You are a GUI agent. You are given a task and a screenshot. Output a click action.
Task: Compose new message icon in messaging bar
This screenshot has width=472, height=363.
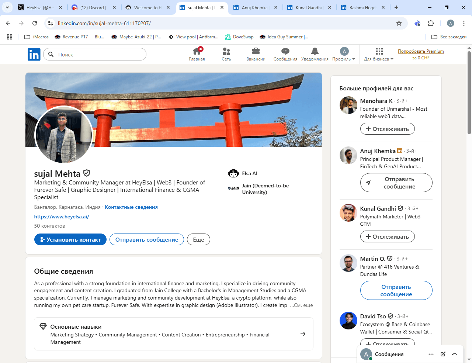tap(443, 354)
